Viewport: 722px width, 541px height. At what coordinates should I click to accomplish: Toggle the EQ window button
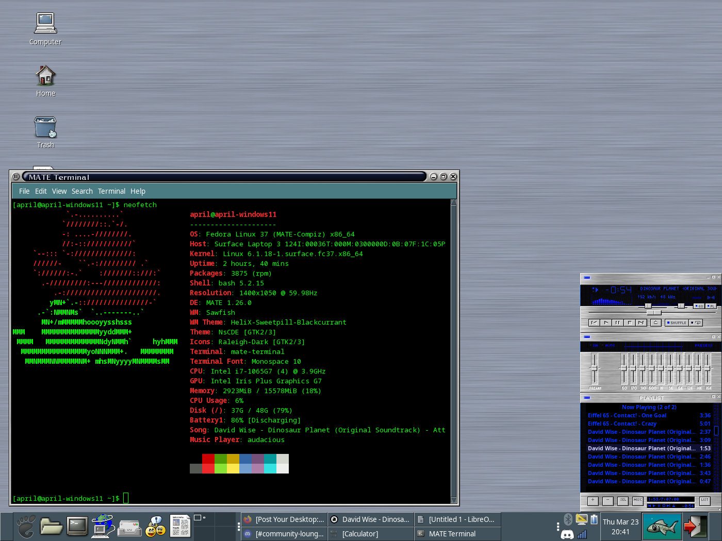tap(699, 306)
